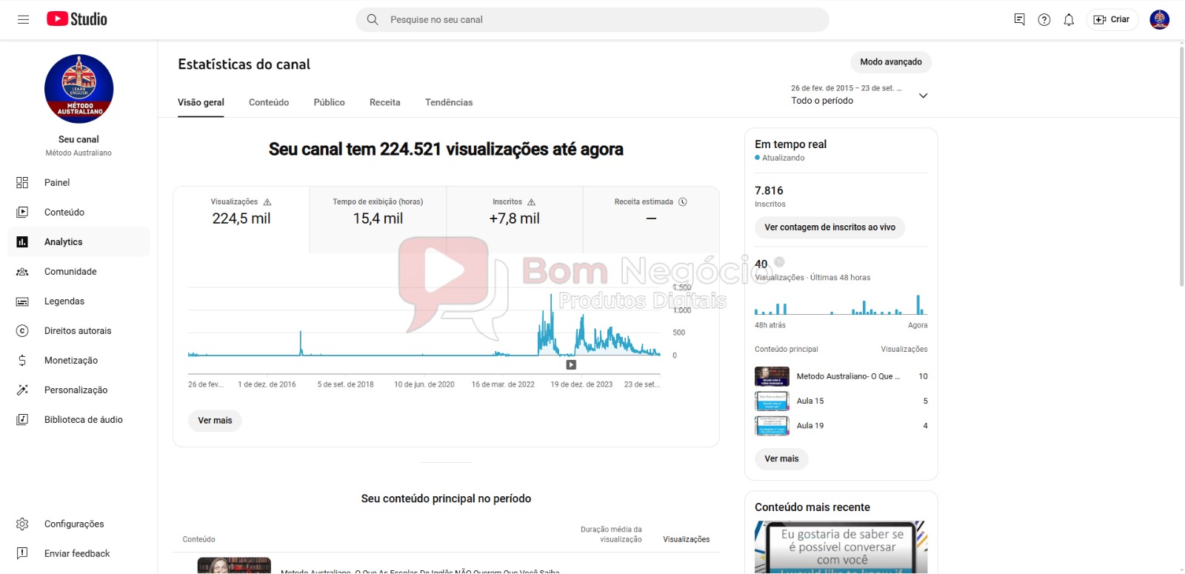The width and height of the screenshot is (1185, 574).
Task: Open the help question mark icon
Action: pos(1044,20)
